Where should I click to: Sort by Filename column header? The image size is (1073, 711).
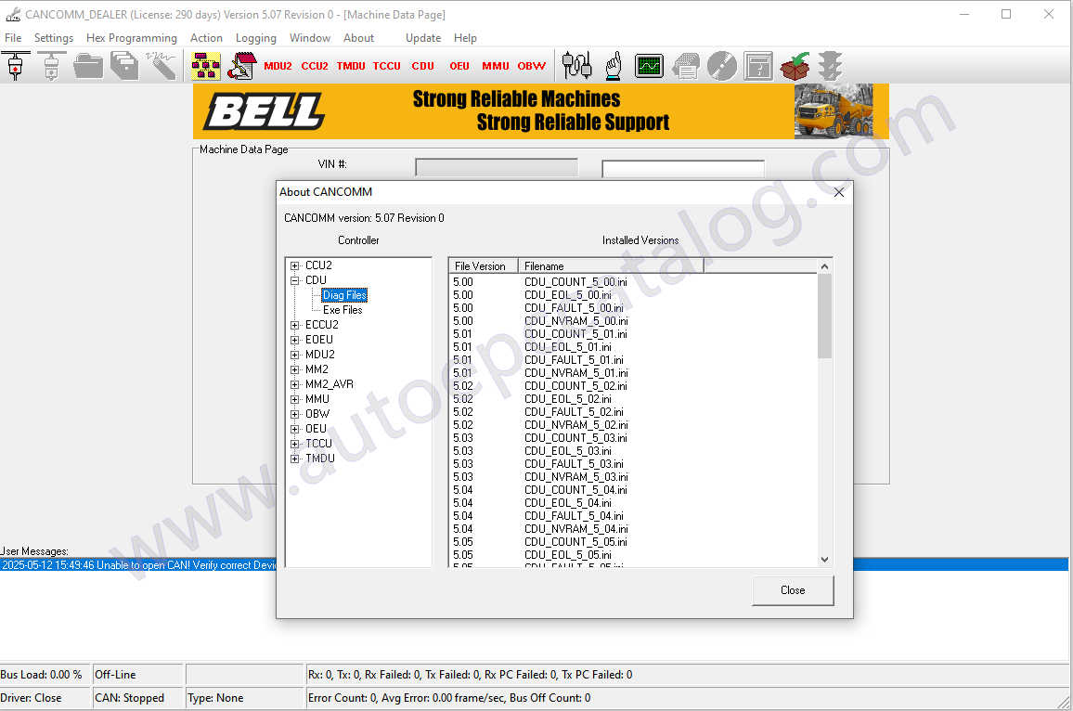[x=611, y=266]
